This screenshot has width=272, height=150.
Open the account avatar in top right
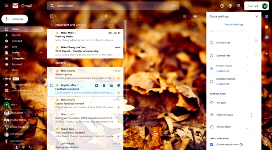click(x=265, y=6)
